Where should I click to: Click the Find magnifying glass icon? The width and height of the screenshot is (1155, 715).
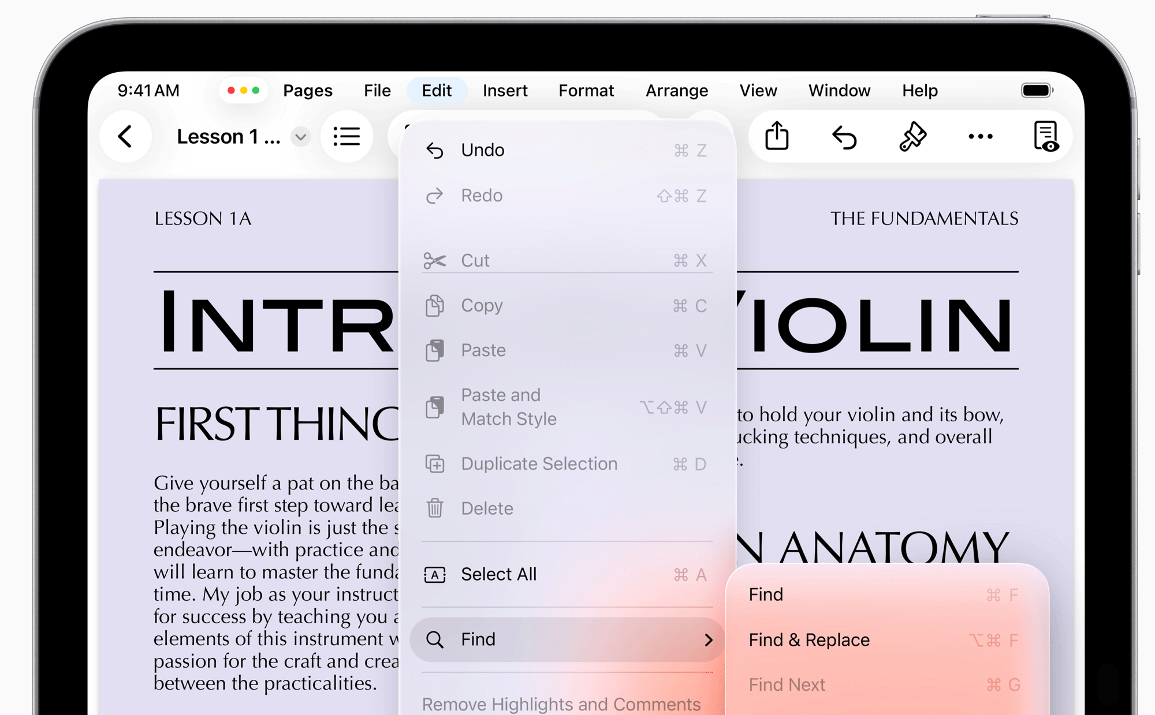tap(434, 639)
